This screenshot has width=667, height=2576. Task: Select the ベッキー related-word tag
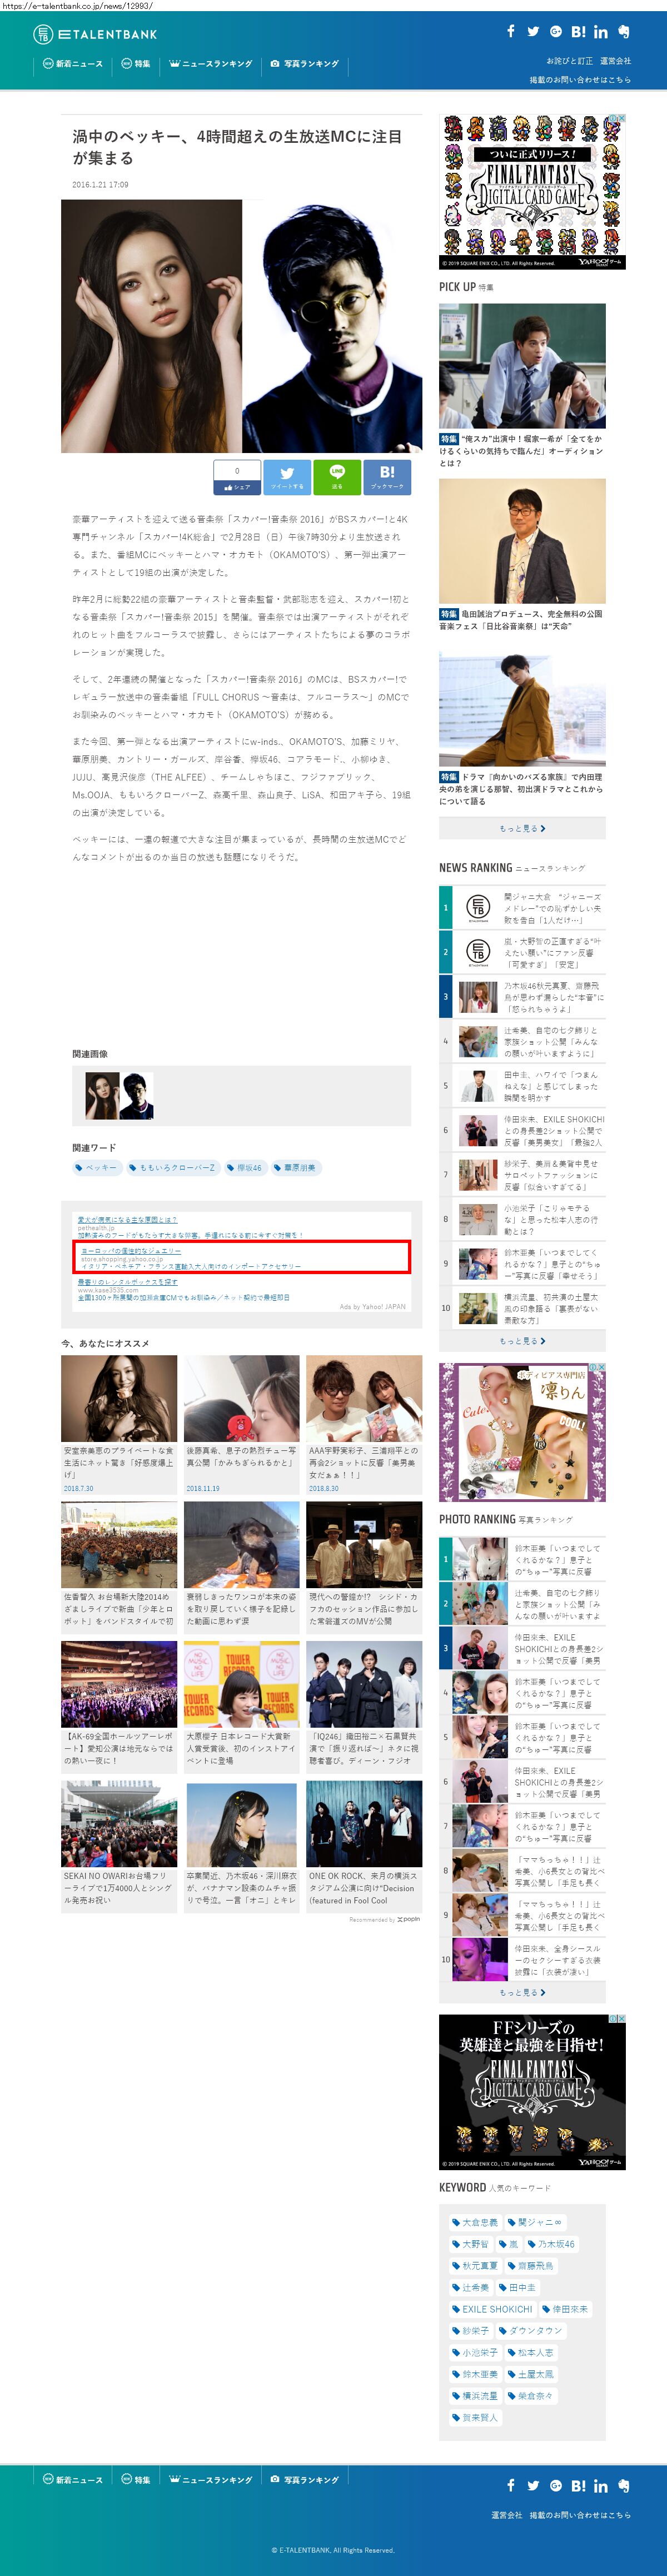point(97,1167)
